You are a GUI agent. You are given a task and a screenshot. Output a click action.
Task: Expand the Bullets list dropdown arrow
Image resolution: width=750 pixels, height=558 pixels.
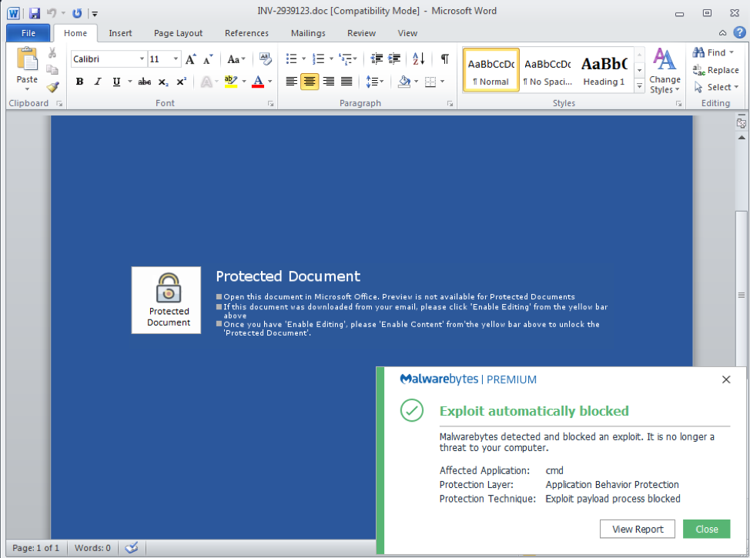tap(303, 58)
